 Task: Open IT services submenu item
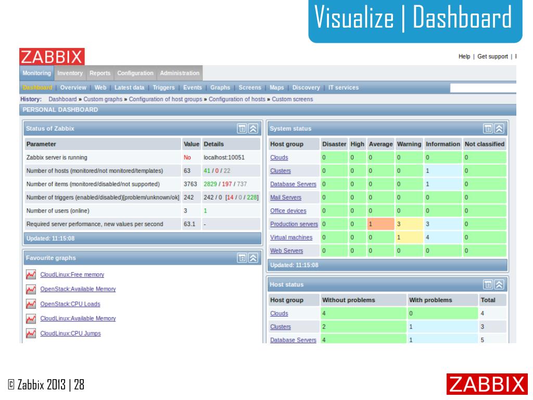point(344,87)
